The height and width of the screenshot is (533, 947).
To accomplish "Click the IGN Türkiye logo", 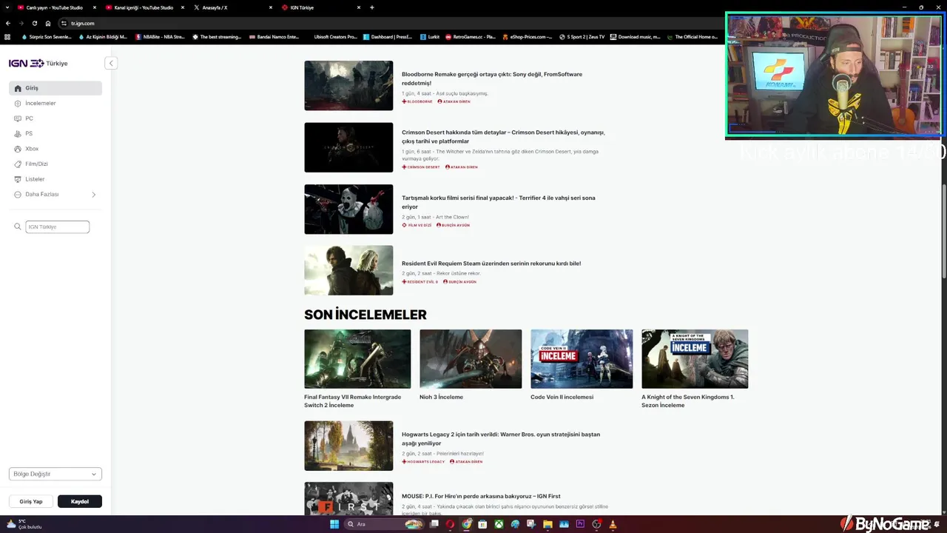I will click(x=38, y=63).
